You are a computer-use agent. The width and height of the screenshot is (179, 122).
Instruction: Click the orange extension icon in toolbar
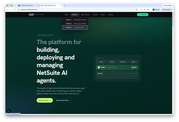144,10
